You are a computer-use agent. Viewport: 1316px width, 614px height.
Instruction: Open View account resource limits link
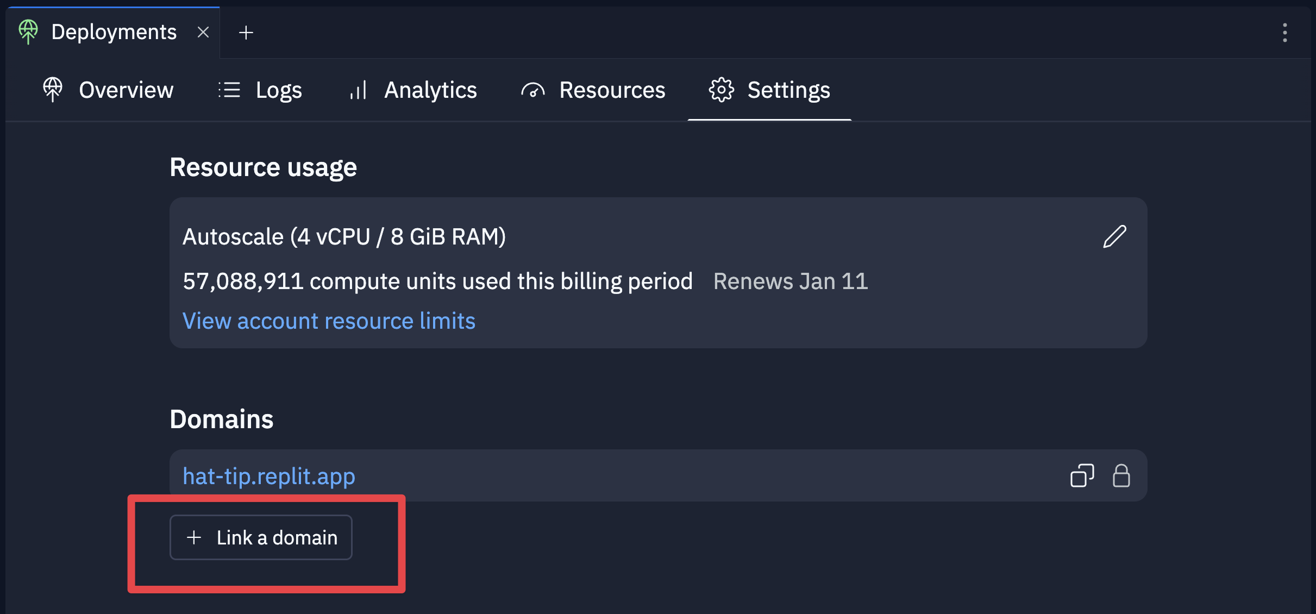tap(329, 321)
